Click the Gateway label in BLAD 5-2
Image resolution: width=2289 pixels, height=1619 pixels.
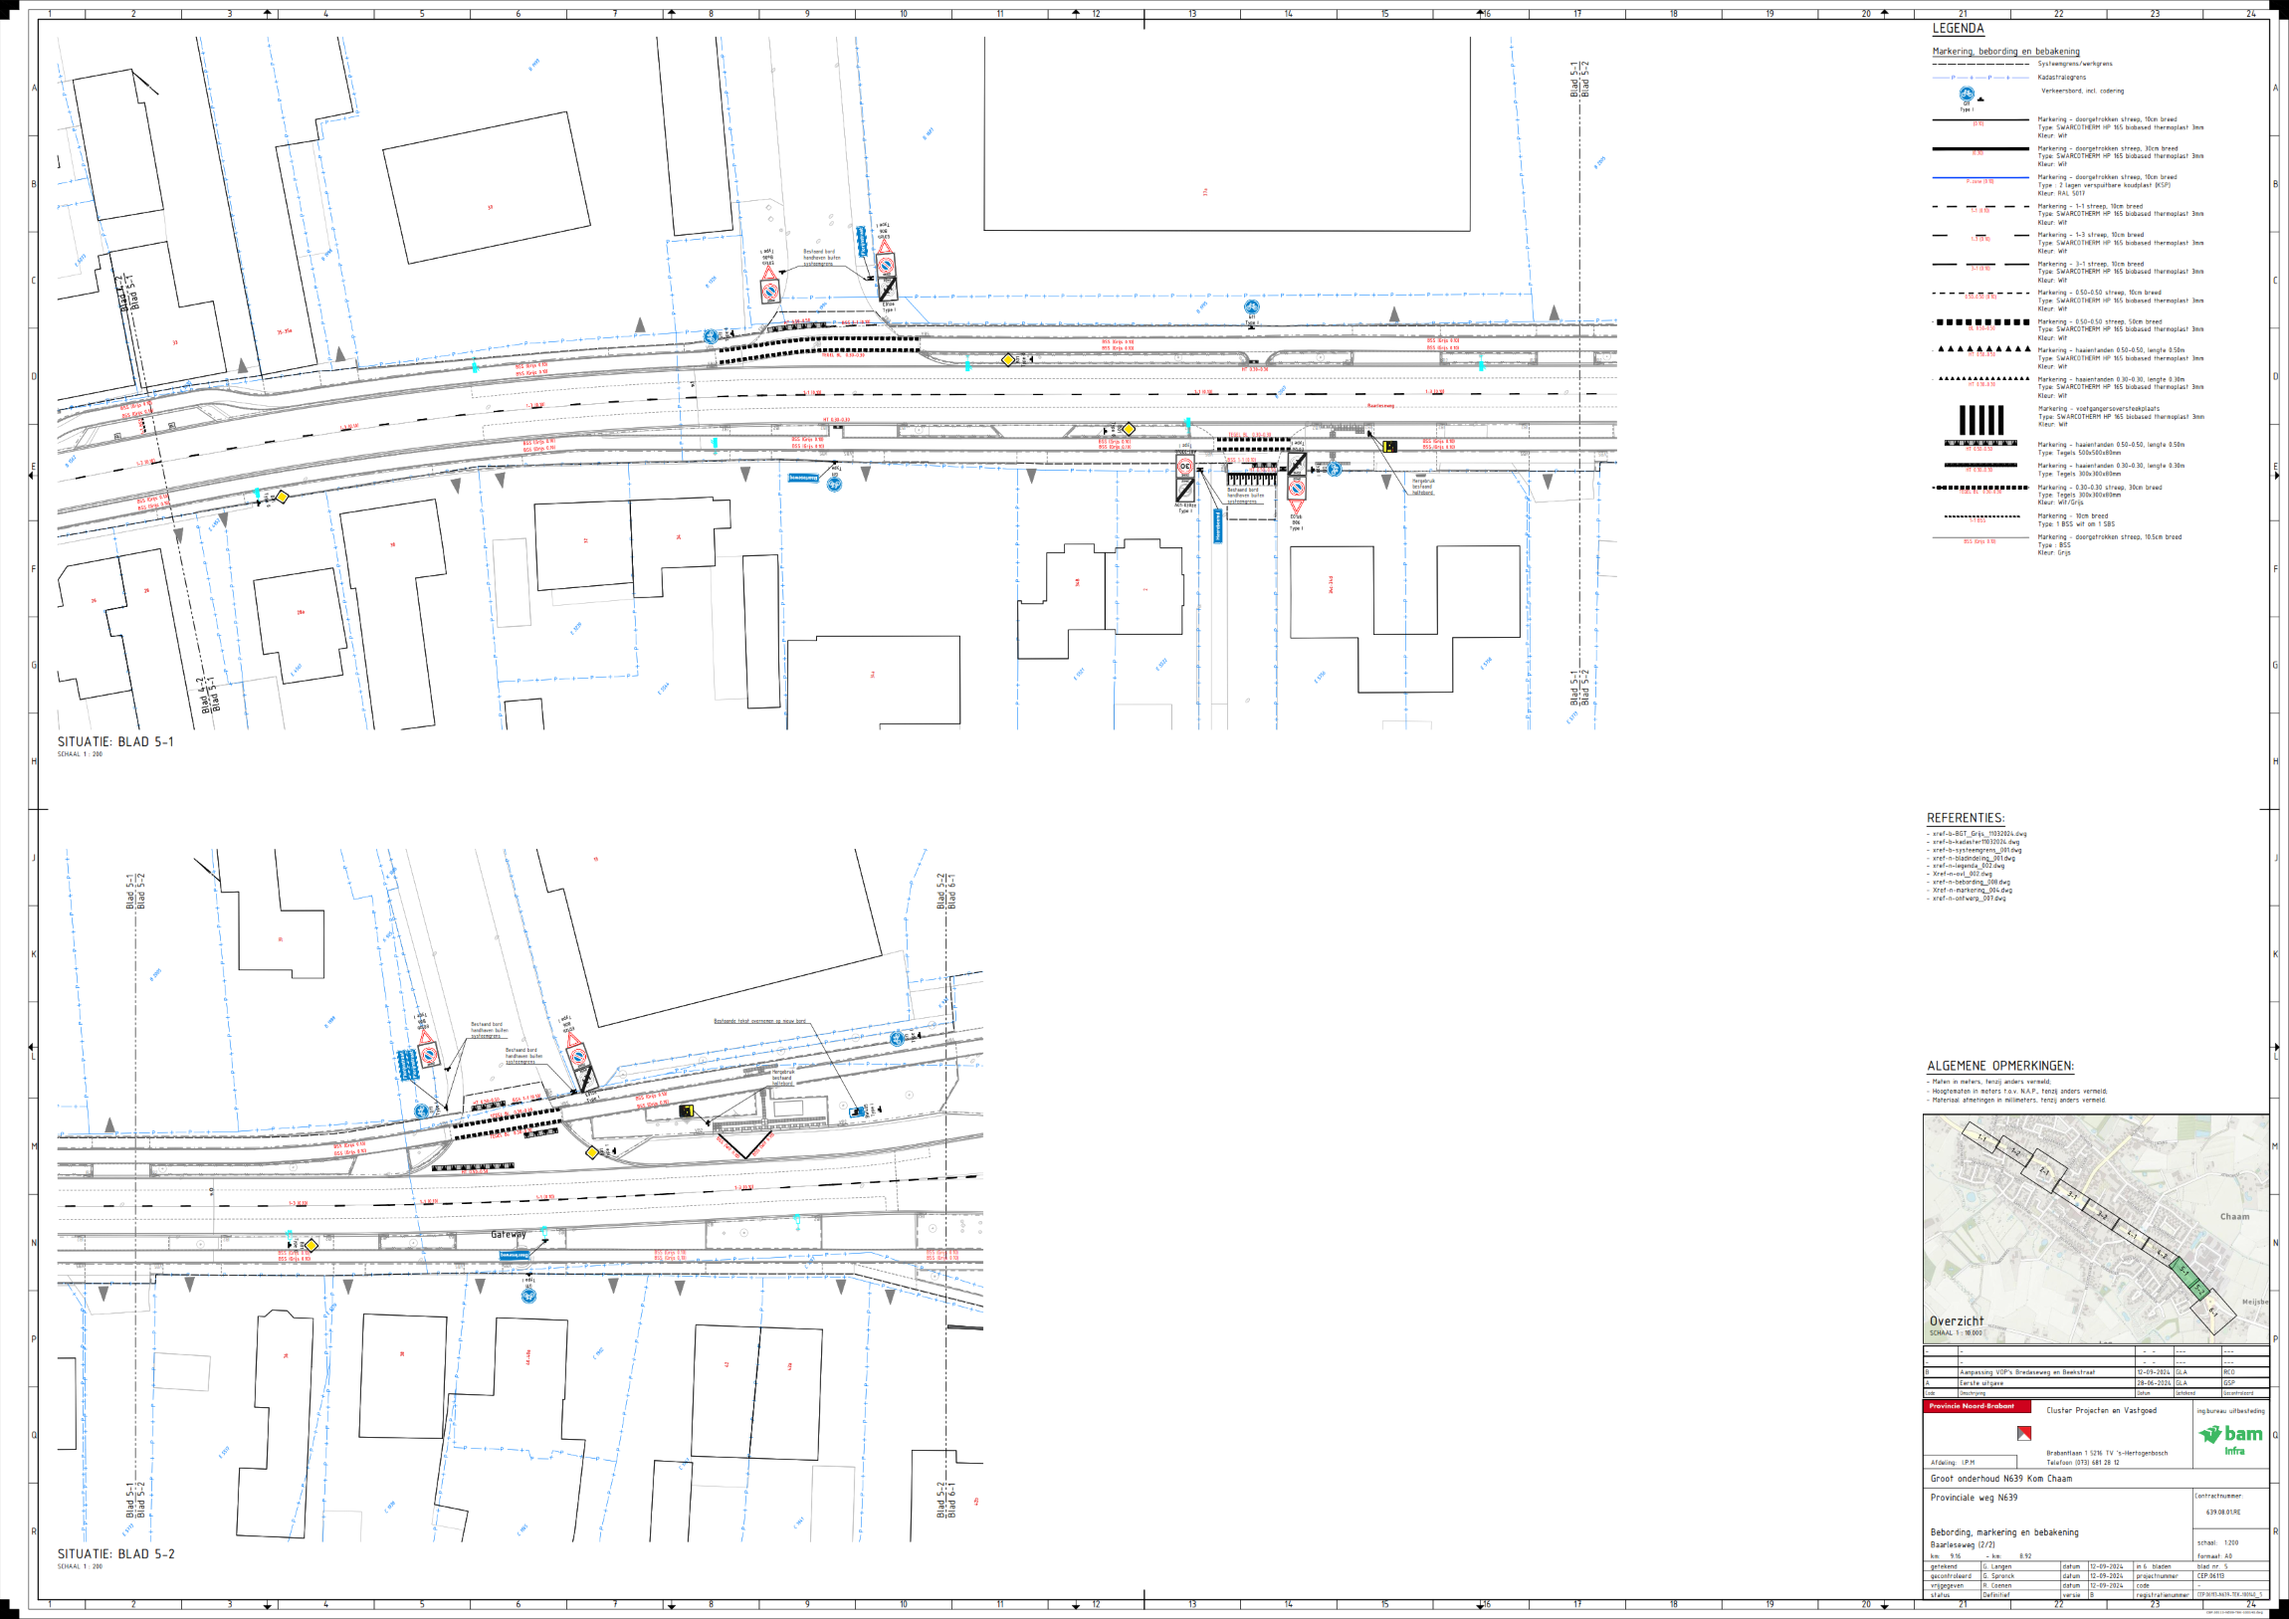[x=508, y=1234]
